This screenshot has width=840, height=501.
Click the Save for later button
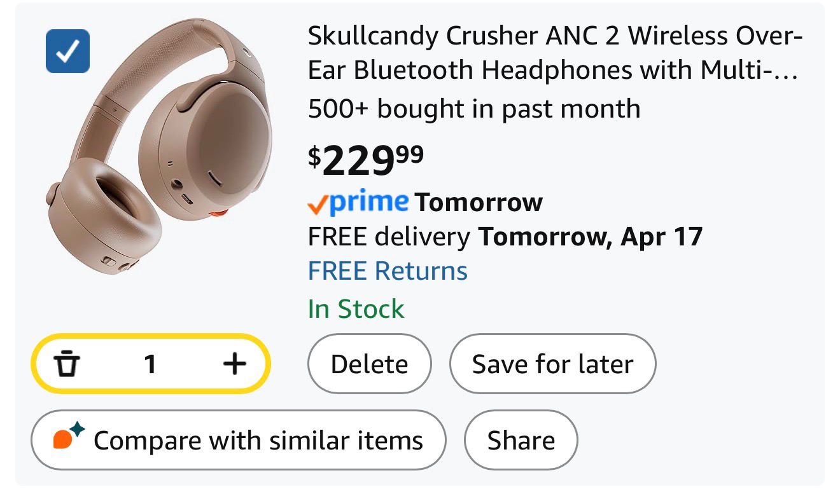coord(552,364)
